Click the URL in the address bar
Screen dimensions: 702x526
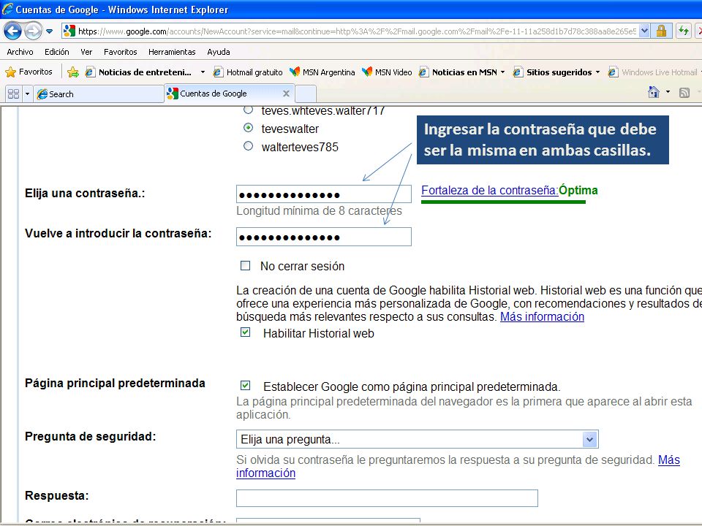357,31
